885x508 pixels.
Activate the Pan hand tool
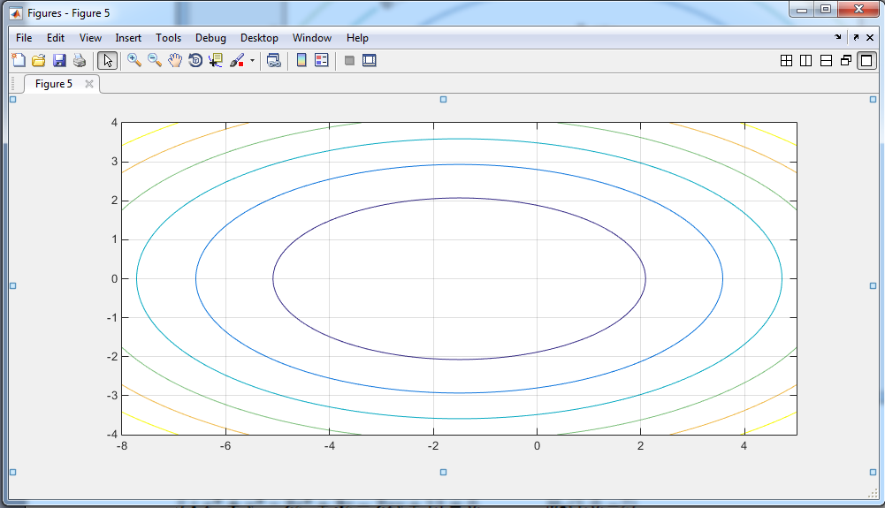point(175,61)
